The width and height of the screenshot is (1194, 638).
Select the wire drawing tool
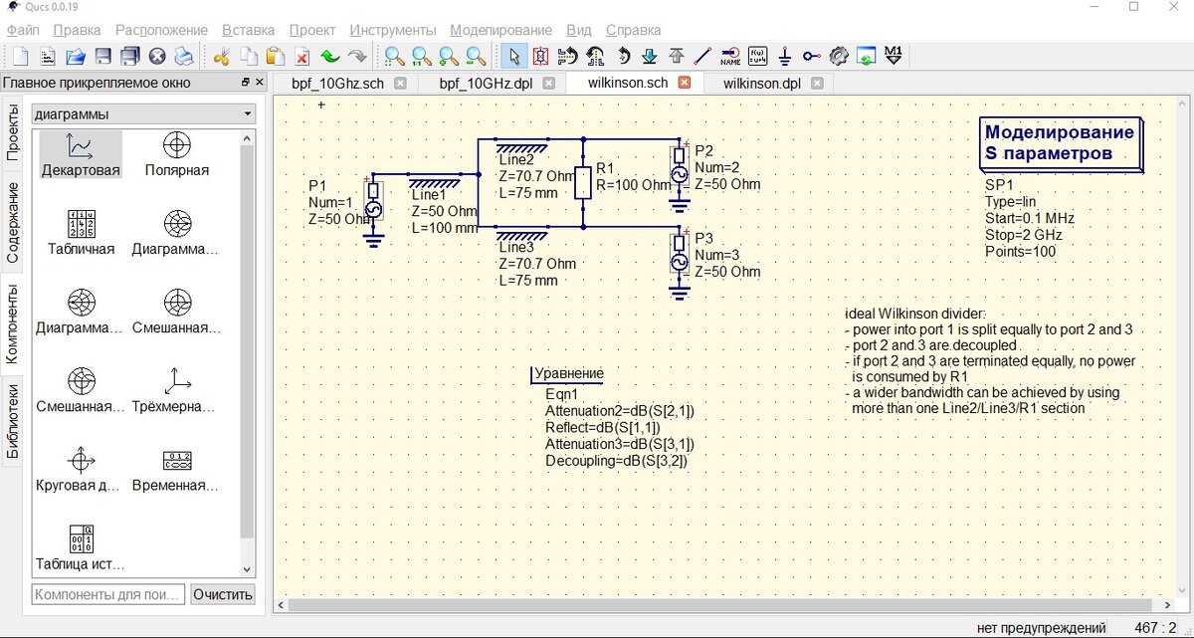click(x=703, y=56)
